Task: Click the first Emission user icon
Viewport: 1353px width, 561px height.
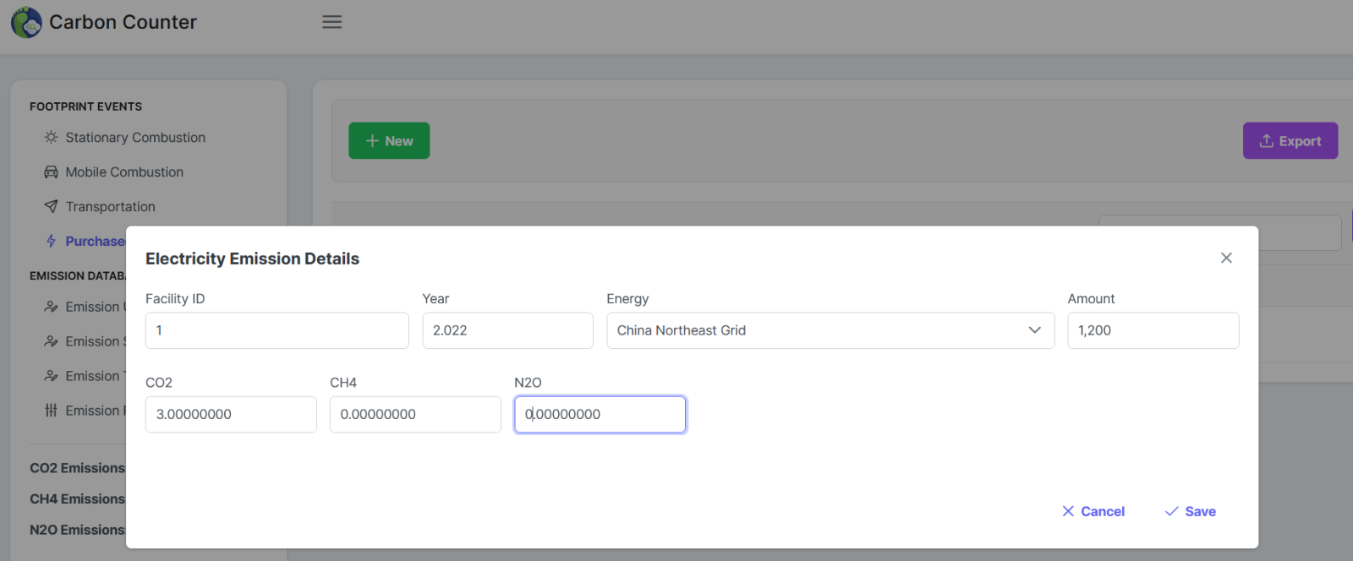Action: click(x=51, y=307)
